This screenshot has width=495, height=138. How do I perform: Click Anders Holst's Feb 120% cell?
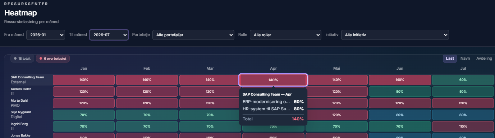click(x=147, y=91)
